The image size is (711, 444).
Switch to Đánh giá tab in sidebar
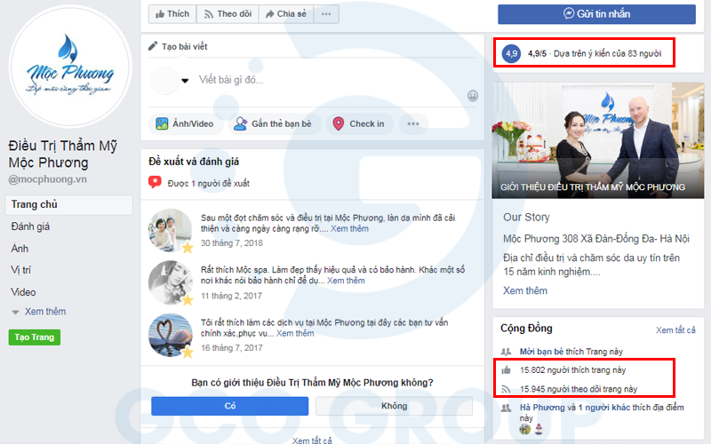30,226
